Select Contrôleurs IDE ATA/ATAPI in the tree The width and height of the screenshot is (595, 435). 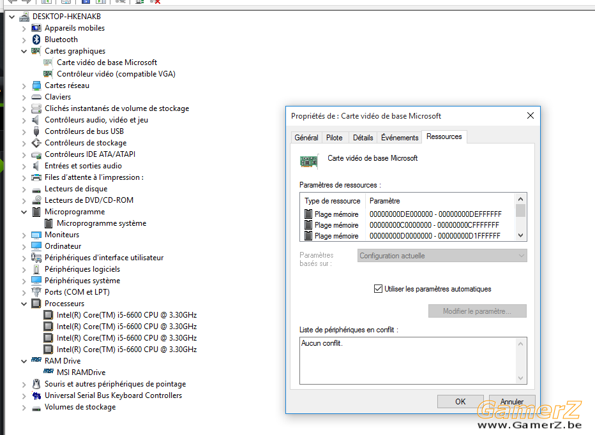(x=90, y=154)
